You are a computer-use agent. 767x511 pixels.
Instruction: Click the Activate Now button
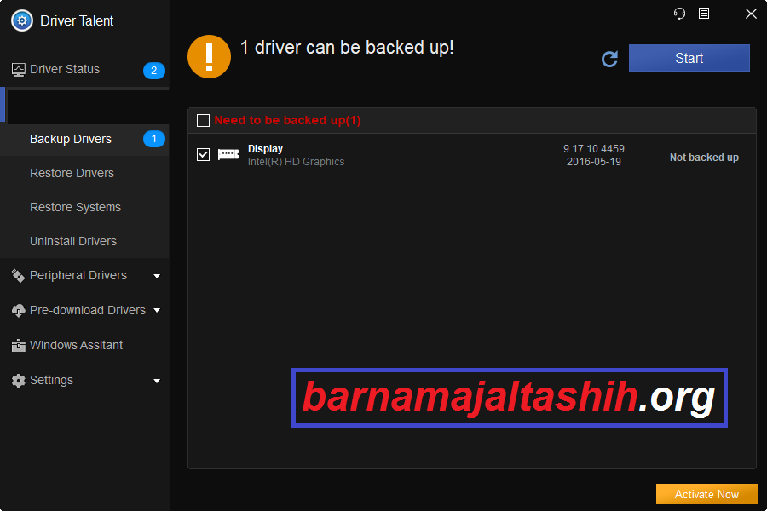(x=707, y=494)
